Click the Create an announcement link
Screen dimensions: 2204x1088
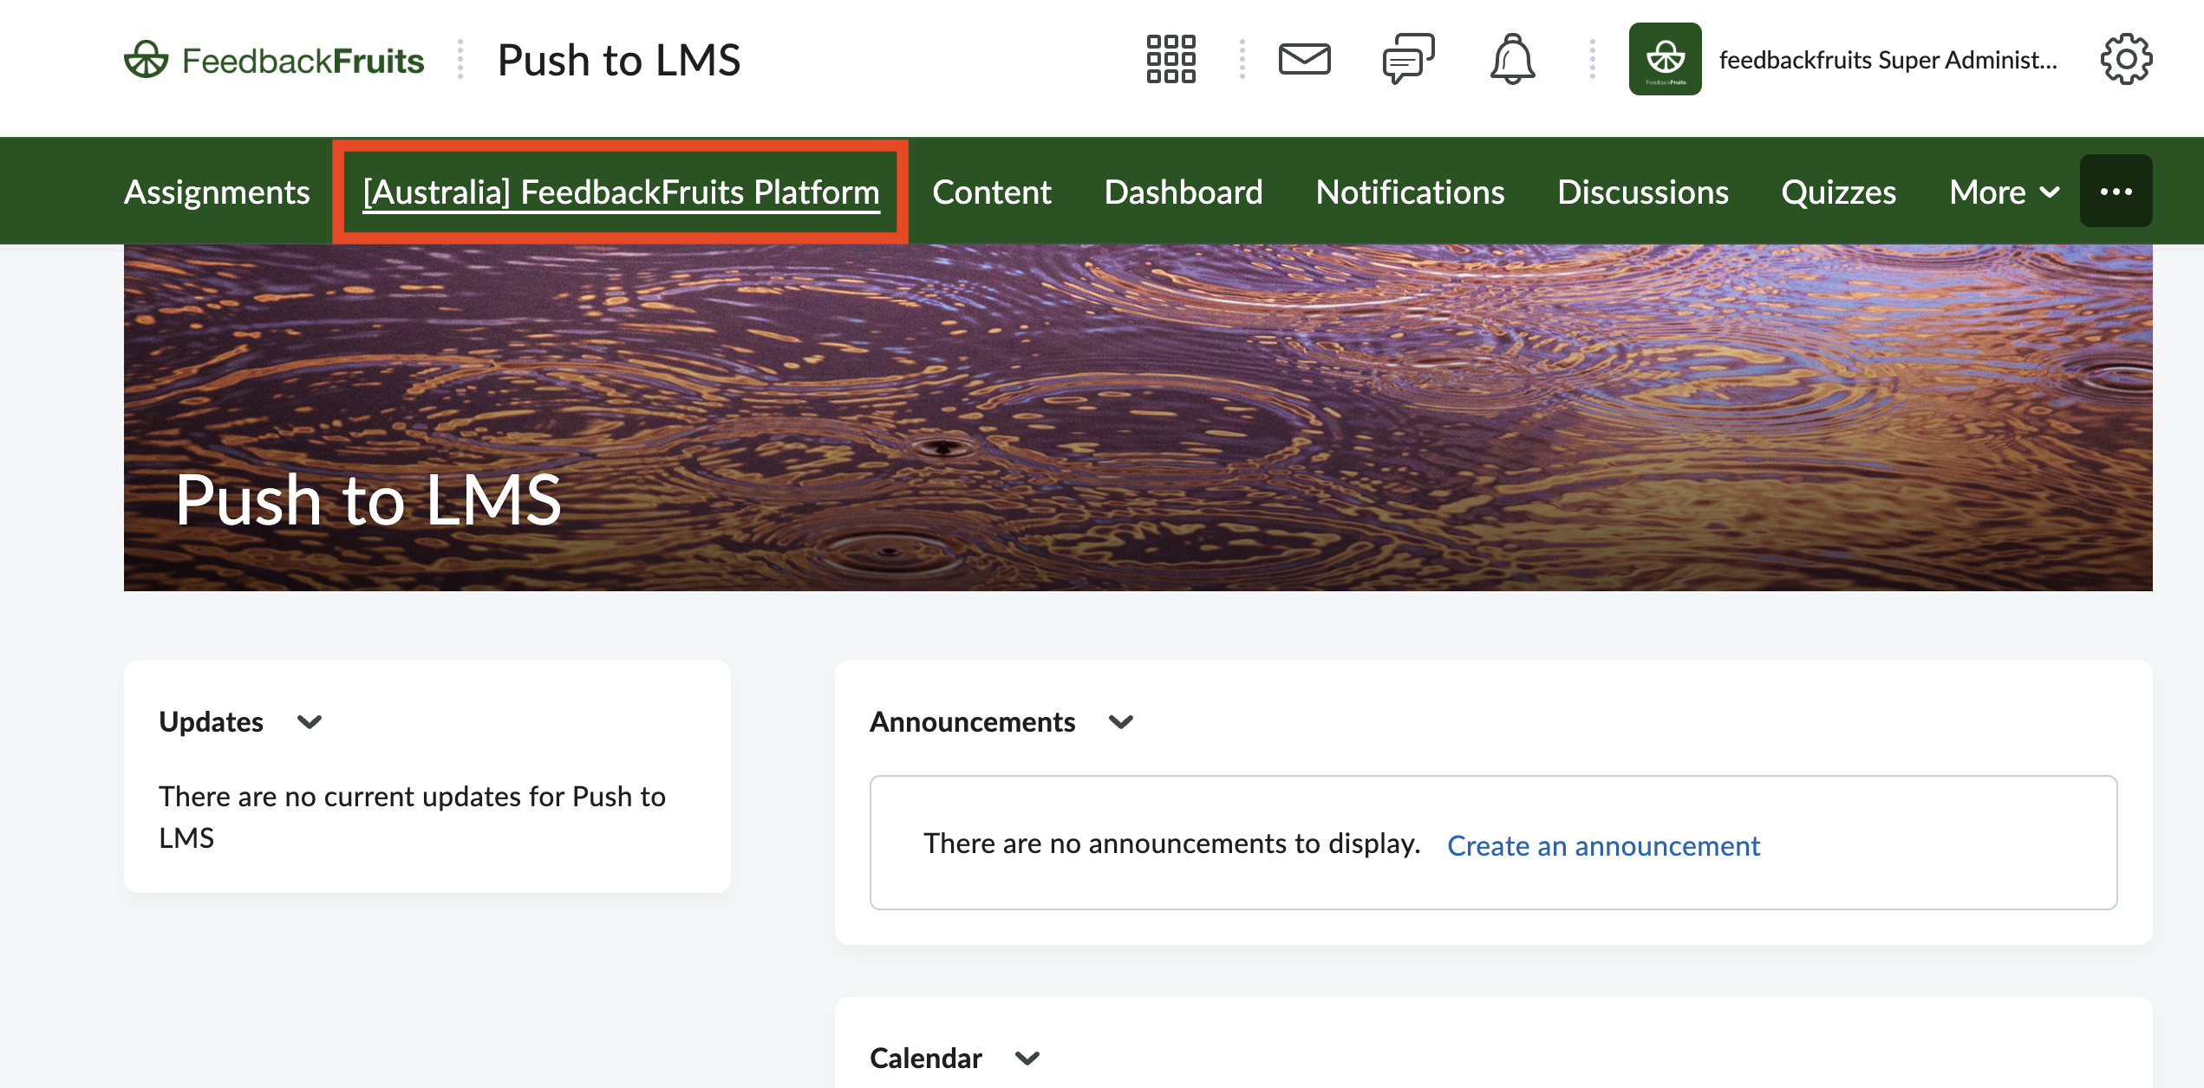(x=1603, y=844)
